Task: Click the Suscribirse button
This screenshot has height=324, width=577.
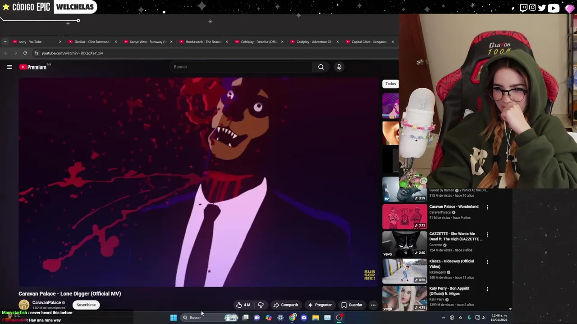Action: pyautogui.click(x=86, y=305)
